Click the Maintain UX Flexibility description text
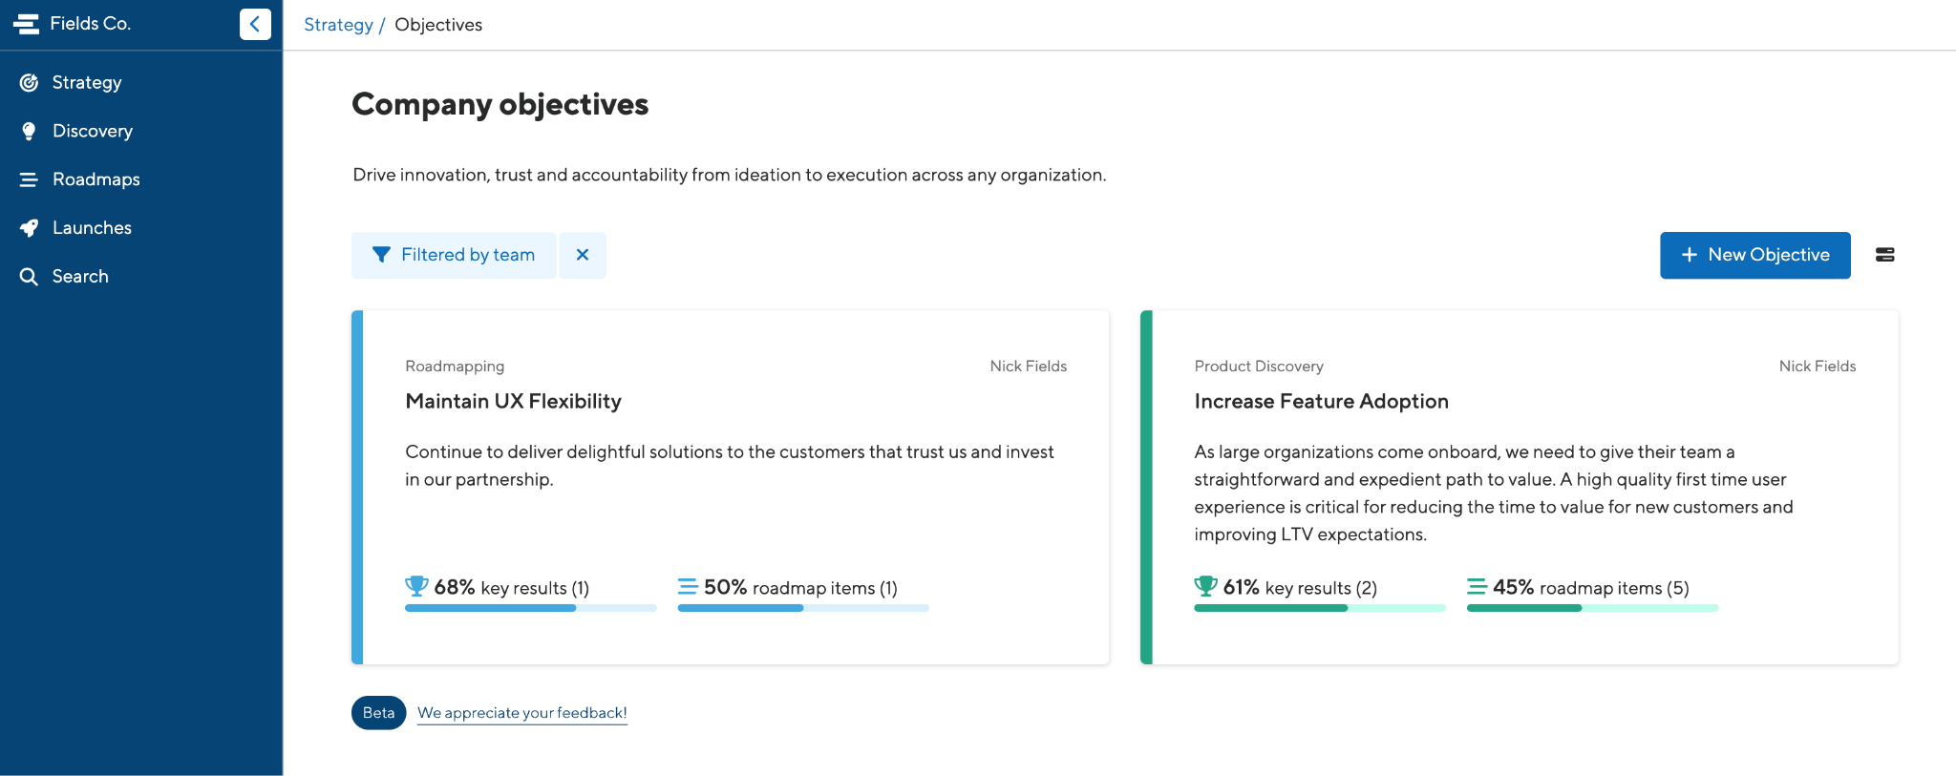Screen dimensions: 1956x776 tap(730, 466)
